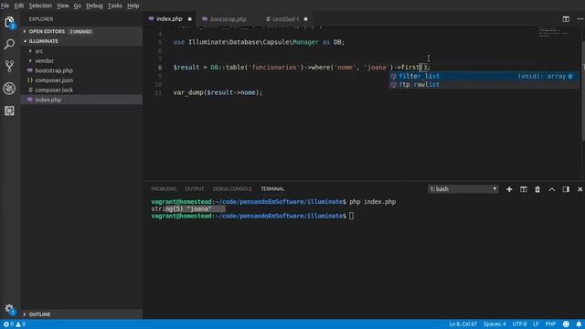Click the errors and warnings counter in the status bar

[x=15, y=324]
